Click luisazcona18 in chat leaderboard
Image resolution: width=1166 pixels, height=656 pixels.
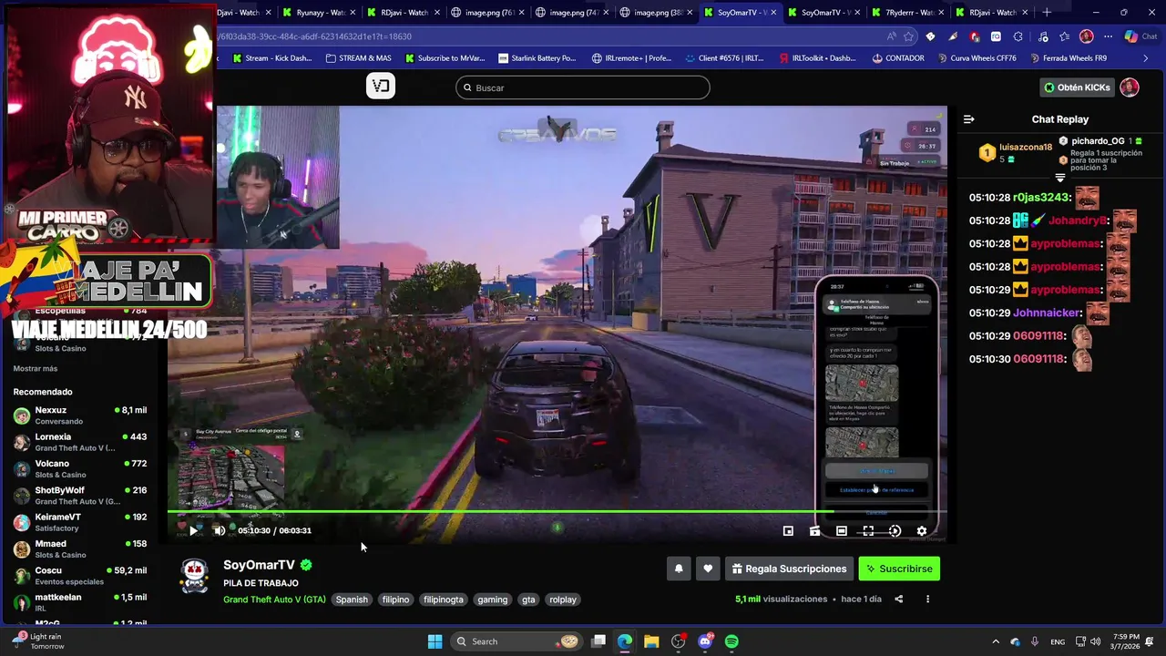tap(1026, 147)
